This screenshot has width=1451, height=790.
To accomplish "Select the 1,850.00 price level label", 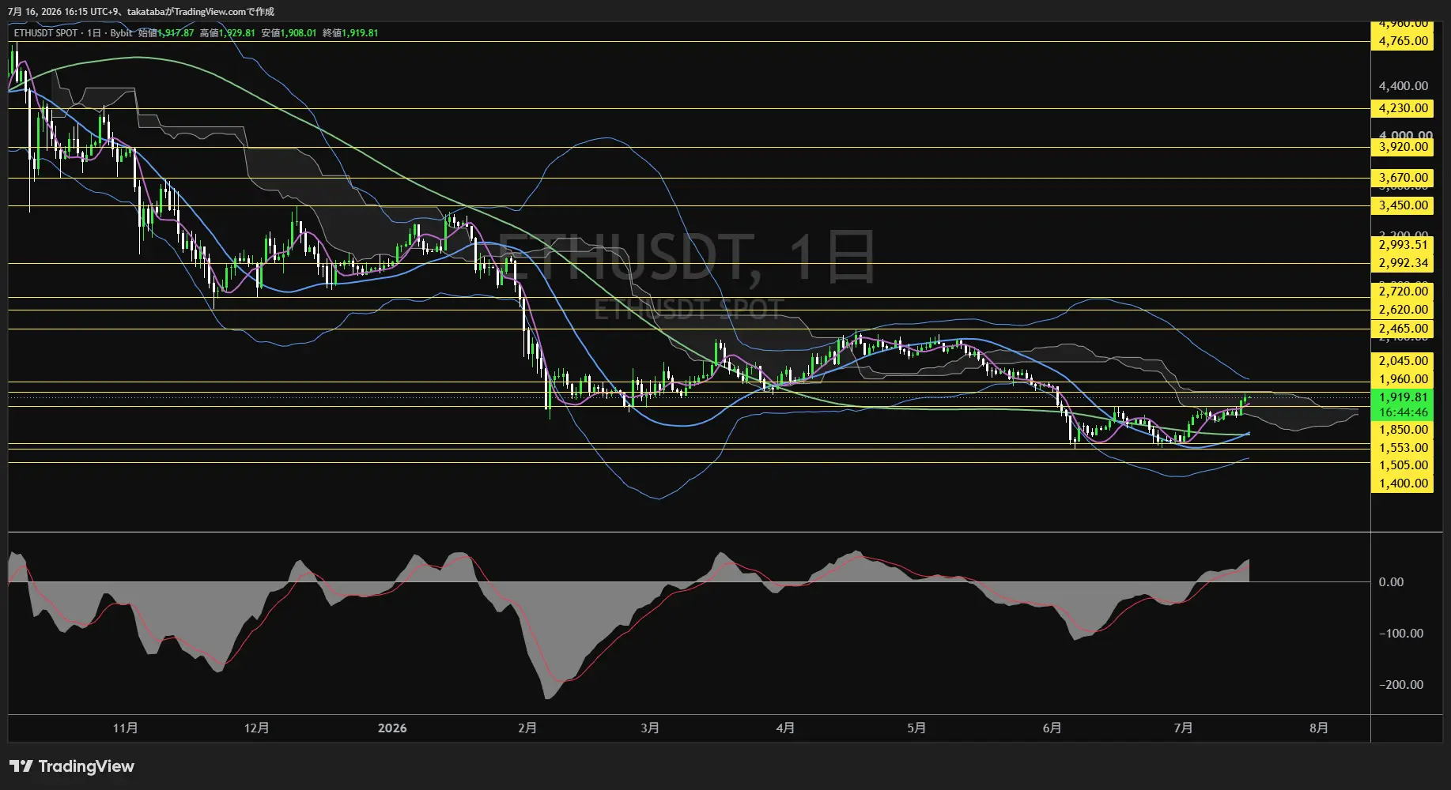I will 1403,430.
